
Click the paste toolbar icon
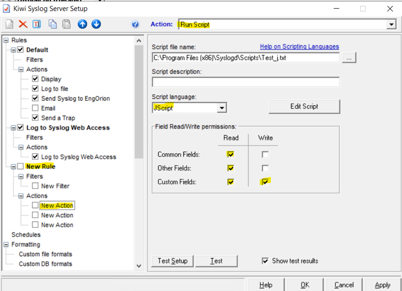click(x=67, y=24)
